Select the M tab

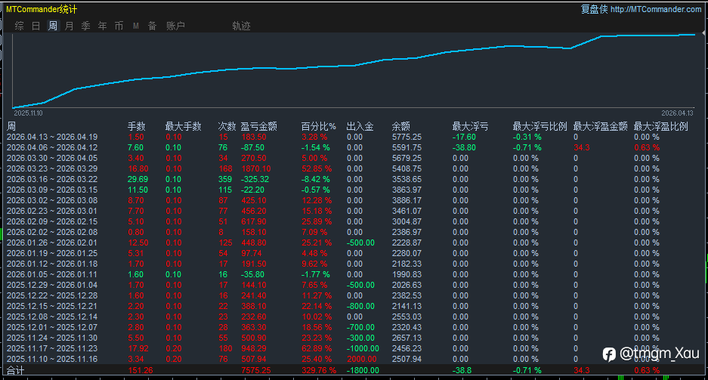click(x=136, y=26)
